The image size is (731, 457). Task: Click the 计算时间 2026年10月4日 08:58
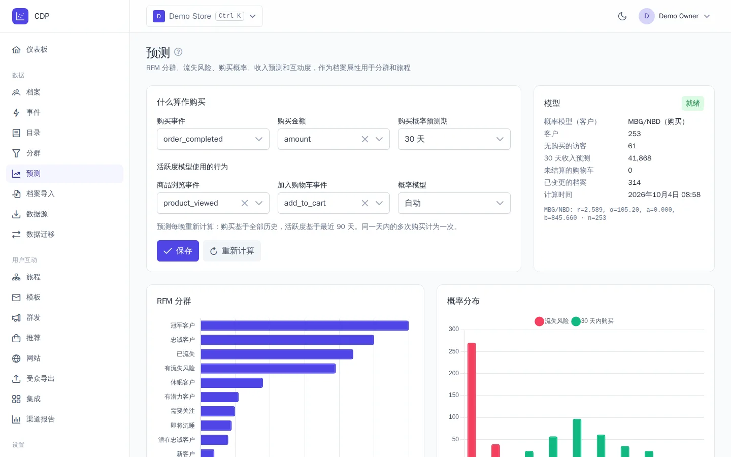(x=664, y=194)
